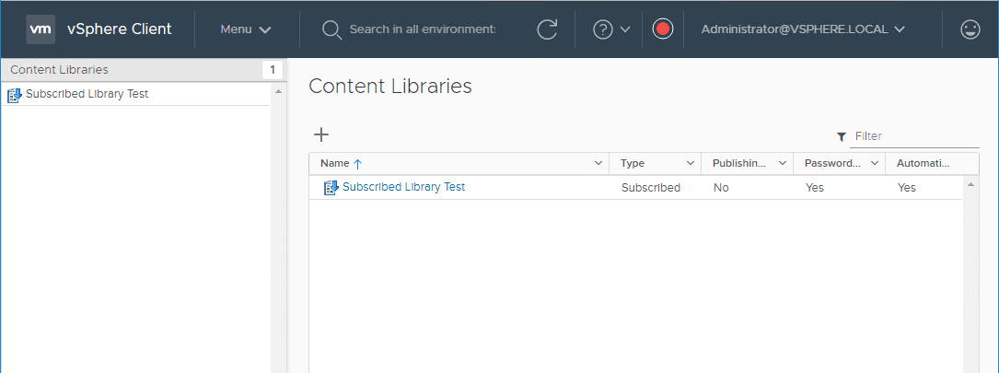Screen dimensions: 999x373
Task: Open the Name column dropdown chevron
Action: click(598, 163)
